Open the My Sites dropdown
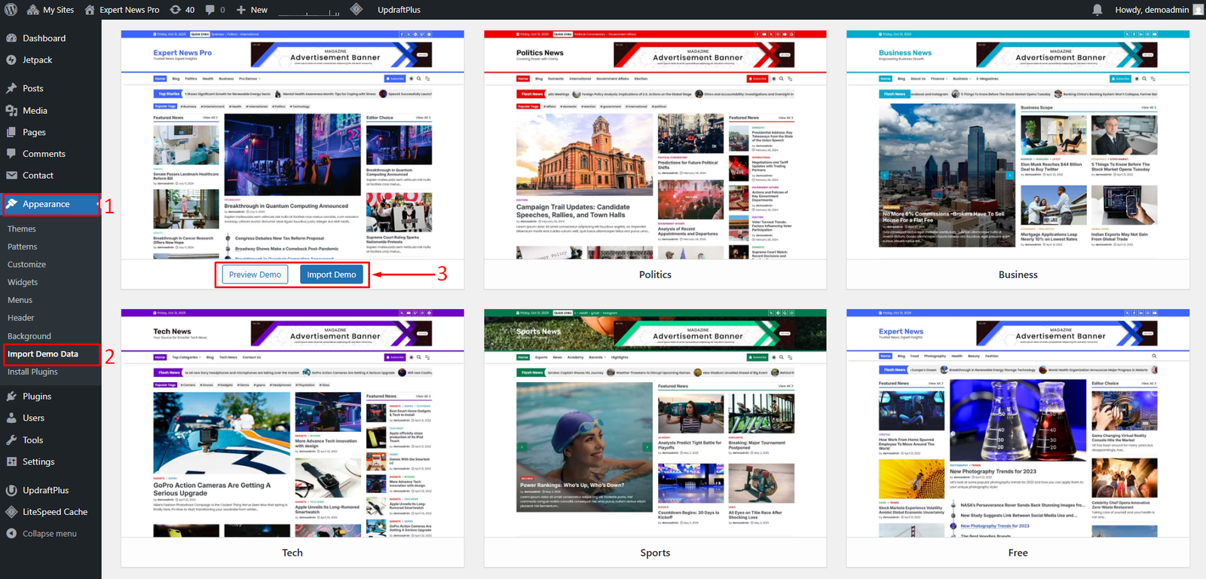The image size is (1206, 579). pos(51,10)
